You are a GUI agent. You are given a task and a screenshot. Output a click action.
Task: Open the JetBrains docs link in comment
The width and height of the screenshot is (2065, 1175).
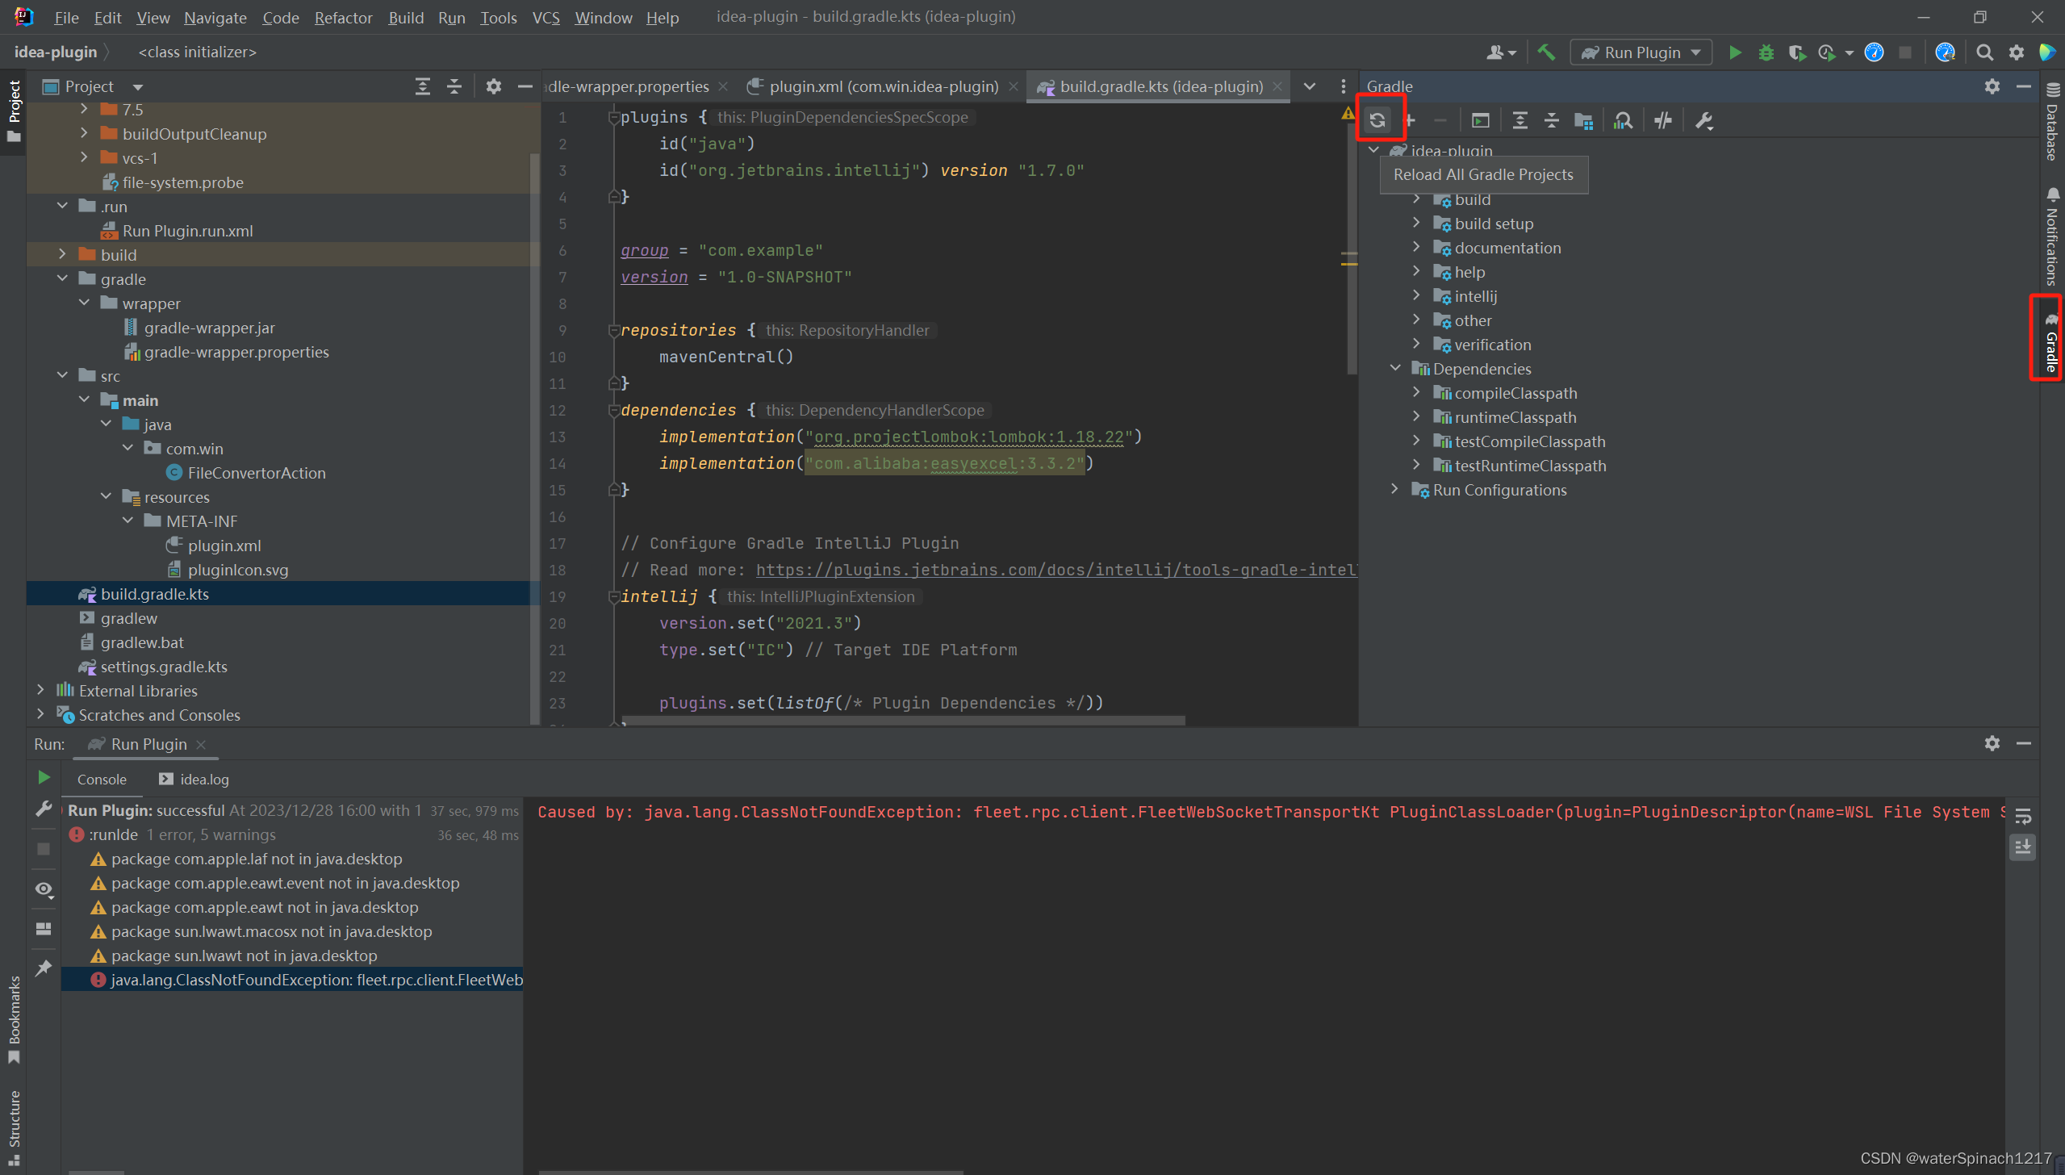[1056, 570]
